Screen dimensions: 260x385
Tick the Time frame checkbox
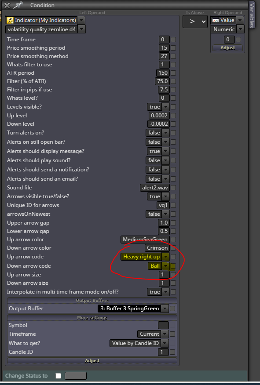(x=173, y=40)
